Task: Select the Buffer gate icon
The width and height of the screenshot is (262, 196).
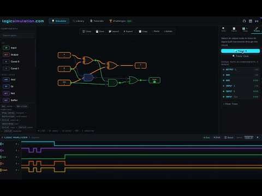Action: point(6,100)
